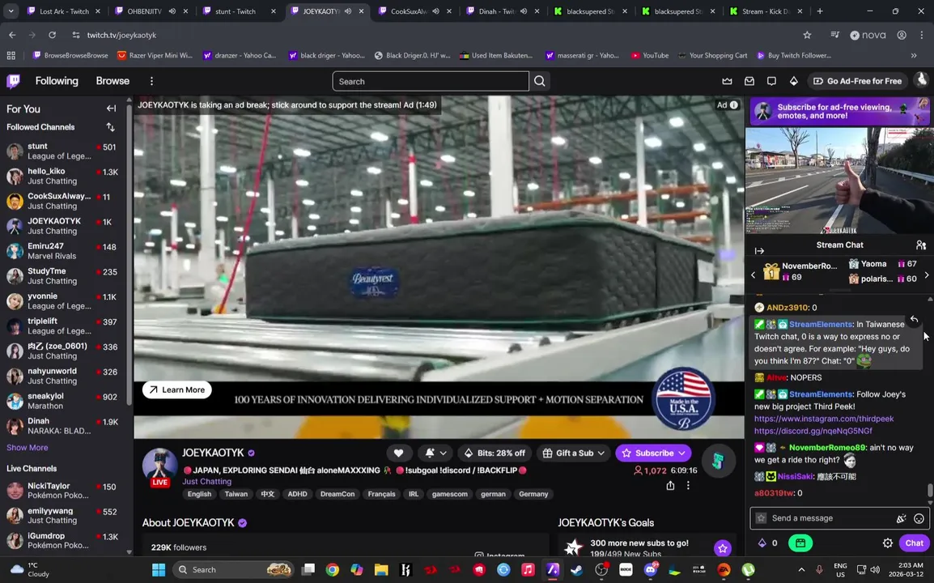Screen dimensions: 934x583
Task: Open the whispers chat bubble icon
Action: tap(771, 81)
